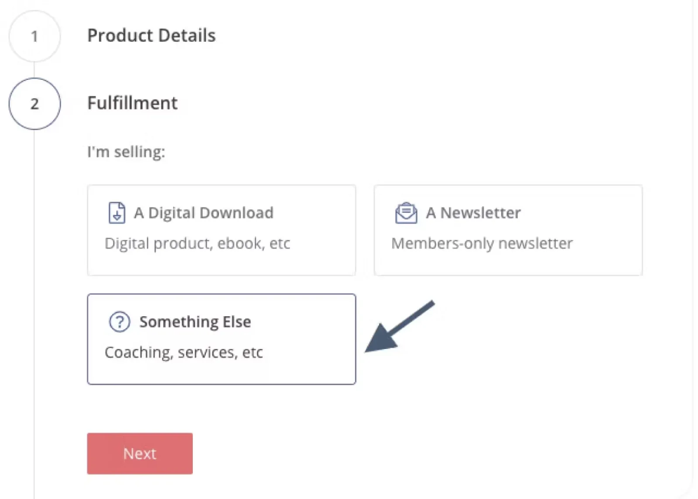Screen dimensions: 698x499
Task: Collapse the Fulfillment section heading
Action: coord(132,103)
